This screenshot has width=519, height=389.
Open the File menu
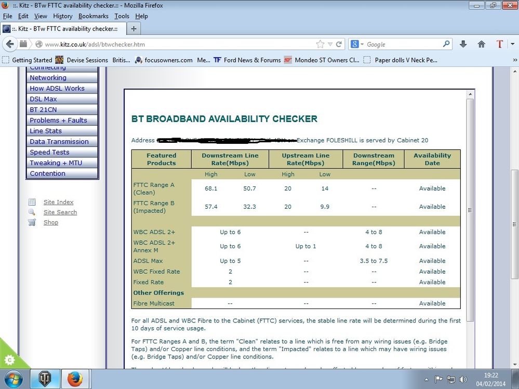7,16
